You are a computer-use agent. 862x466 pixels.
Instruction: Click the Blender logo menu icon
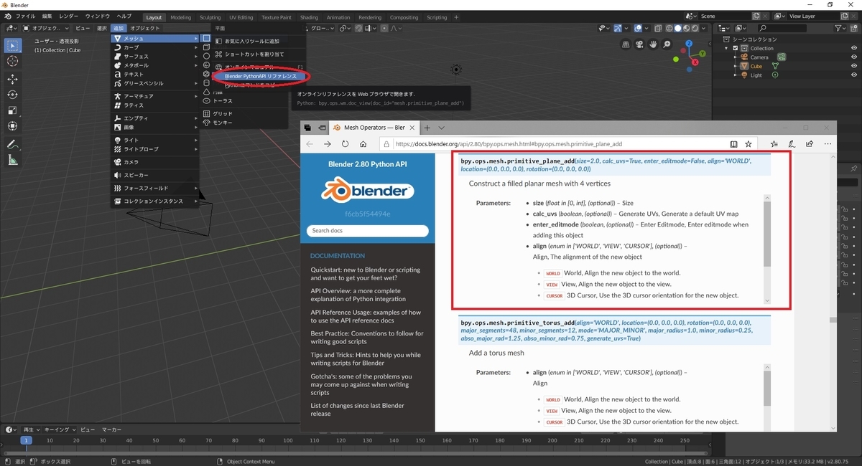point(7,16)
